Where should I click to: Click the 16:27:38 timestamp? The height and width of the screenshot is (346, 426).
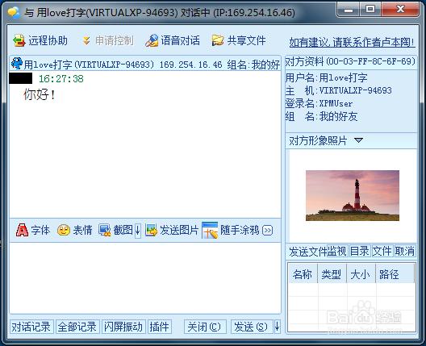[x=61, y=79]
